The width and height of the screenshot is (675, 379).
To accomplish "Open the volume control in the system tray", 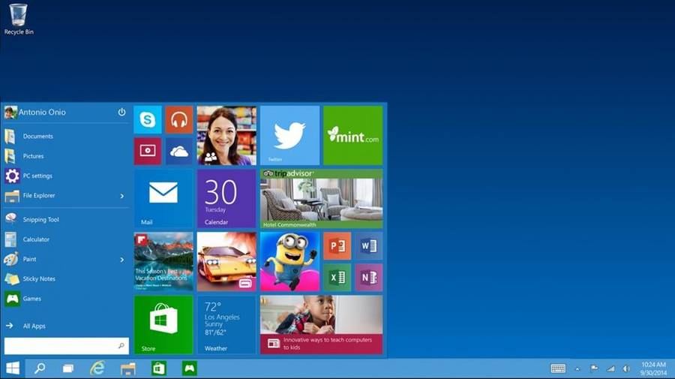I will pyautogui.click(x=625, y=368).
